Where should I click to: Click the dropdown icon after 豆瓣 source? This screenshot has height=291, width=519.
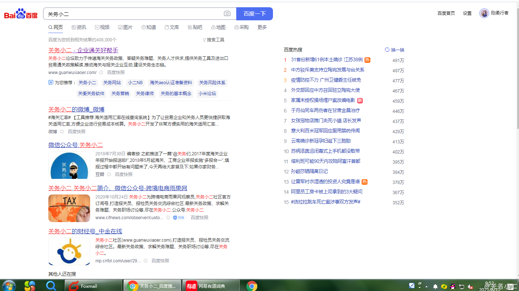pyautogui.click(x=109, y=175)
